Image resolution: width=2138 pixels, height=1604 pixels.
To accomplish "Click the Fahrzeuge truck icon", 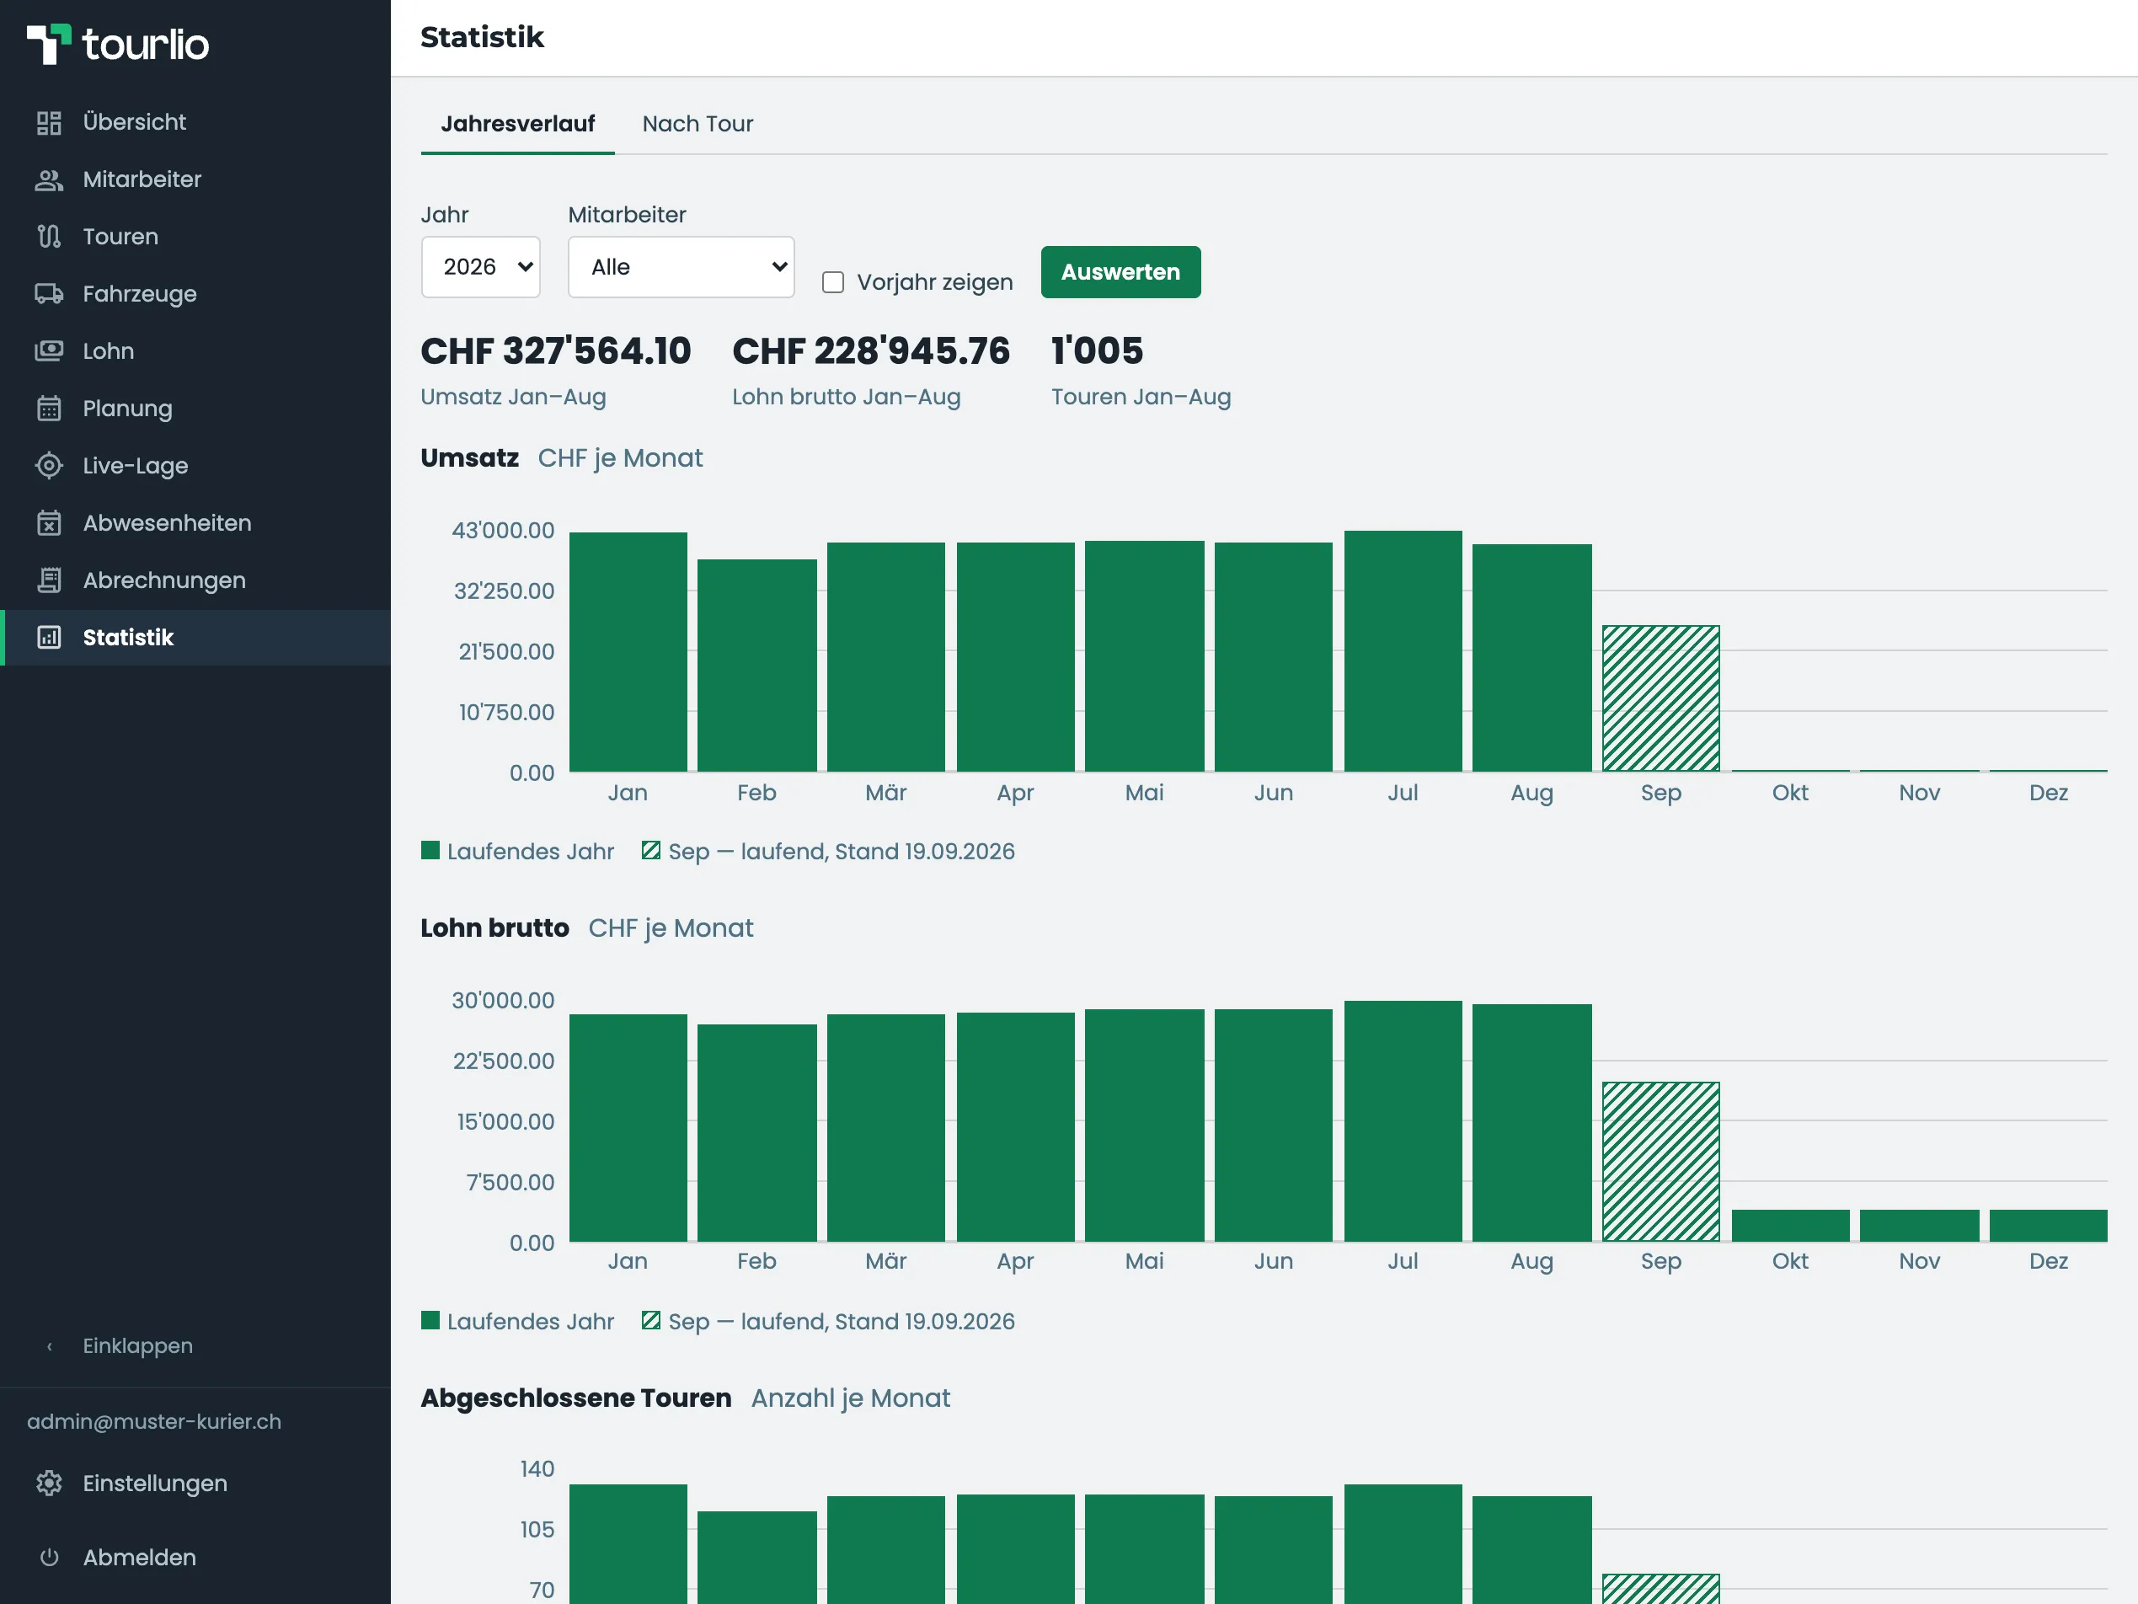I will [48, 294].
